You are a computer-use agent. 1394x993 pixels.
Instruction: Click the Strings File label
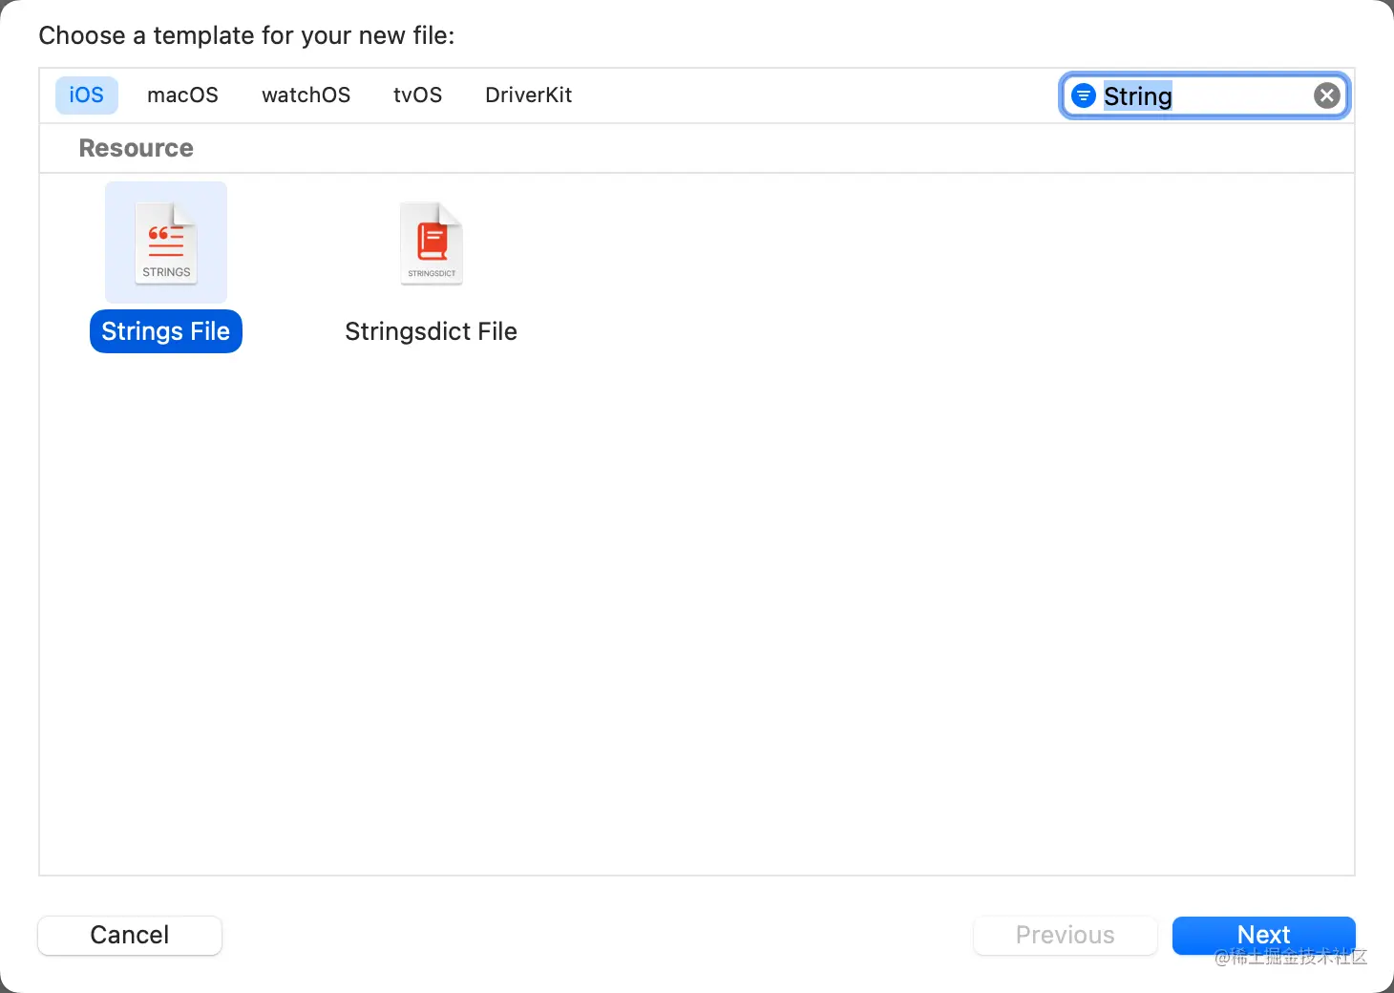[166, 331]
